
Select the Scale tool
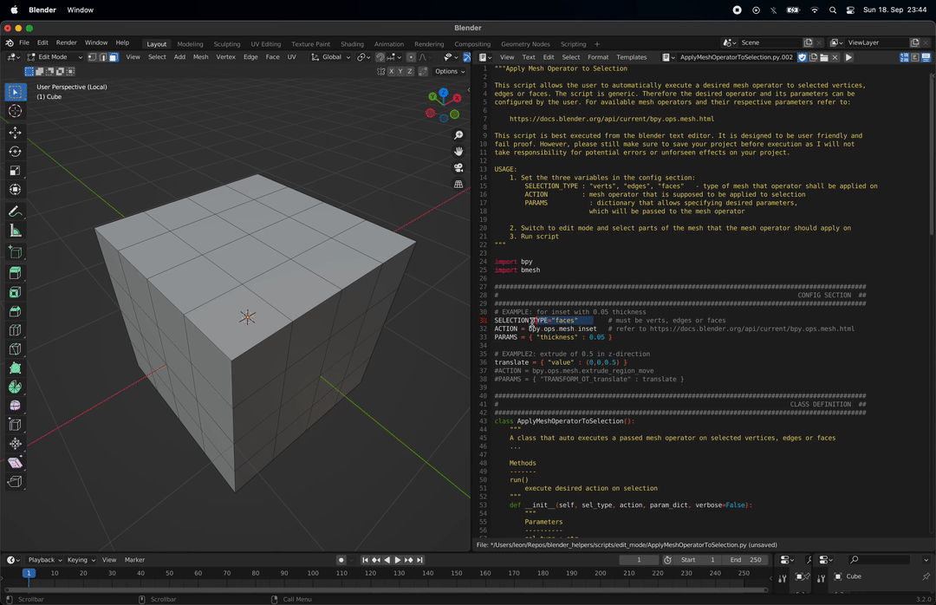[x=15, y=171]
